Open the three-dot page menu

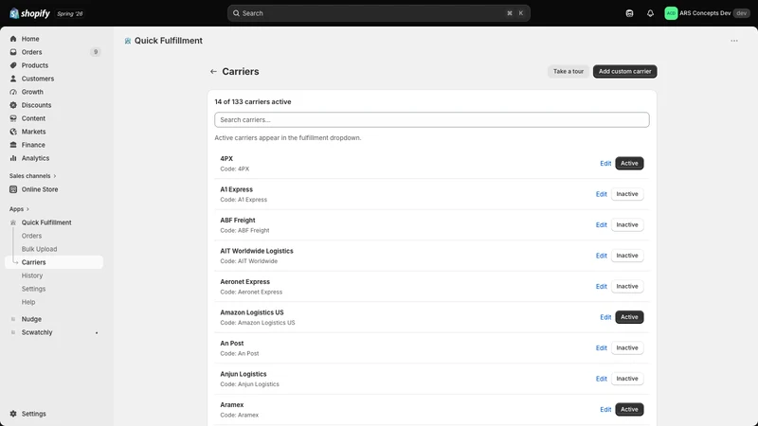(734, 41)
